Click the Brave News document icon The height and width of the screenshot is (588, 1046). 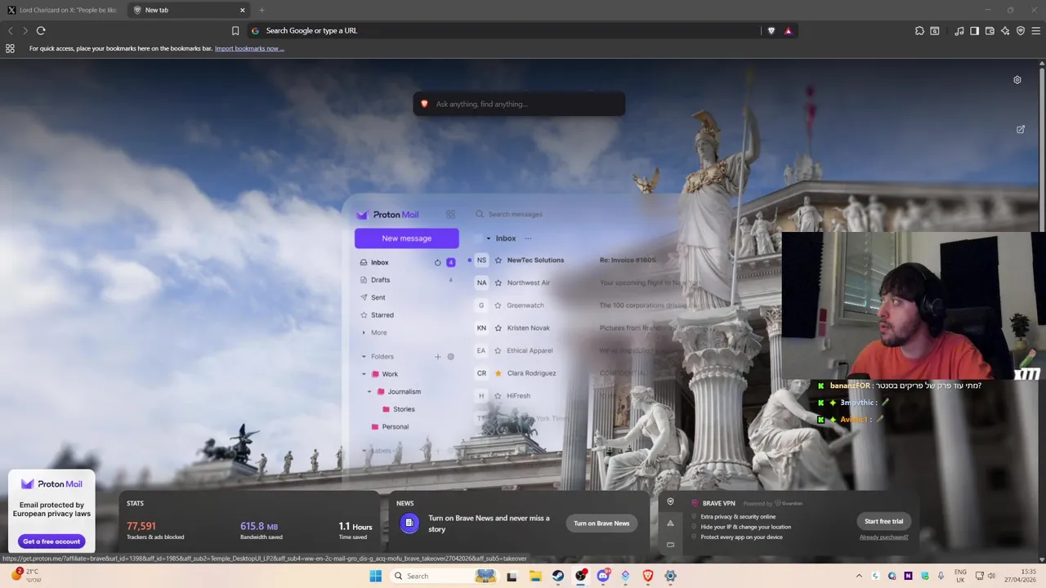click(409, 523)
